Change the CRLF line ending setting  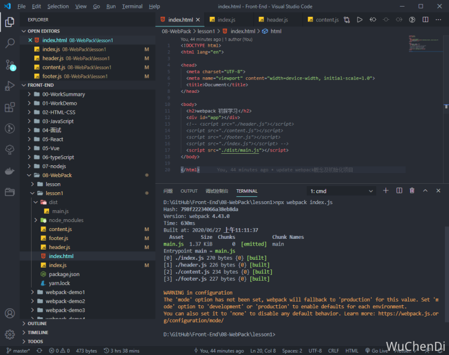click(x=333, y=351)
